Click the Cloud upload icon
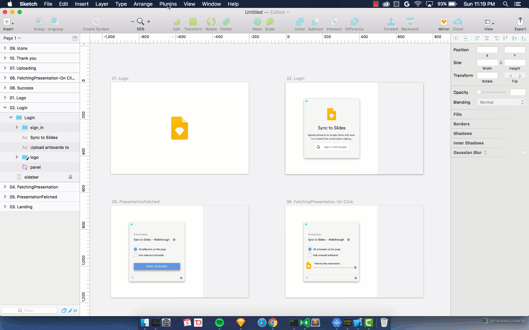Viewport: 529px width, 330px height. [x=458, y=22]
